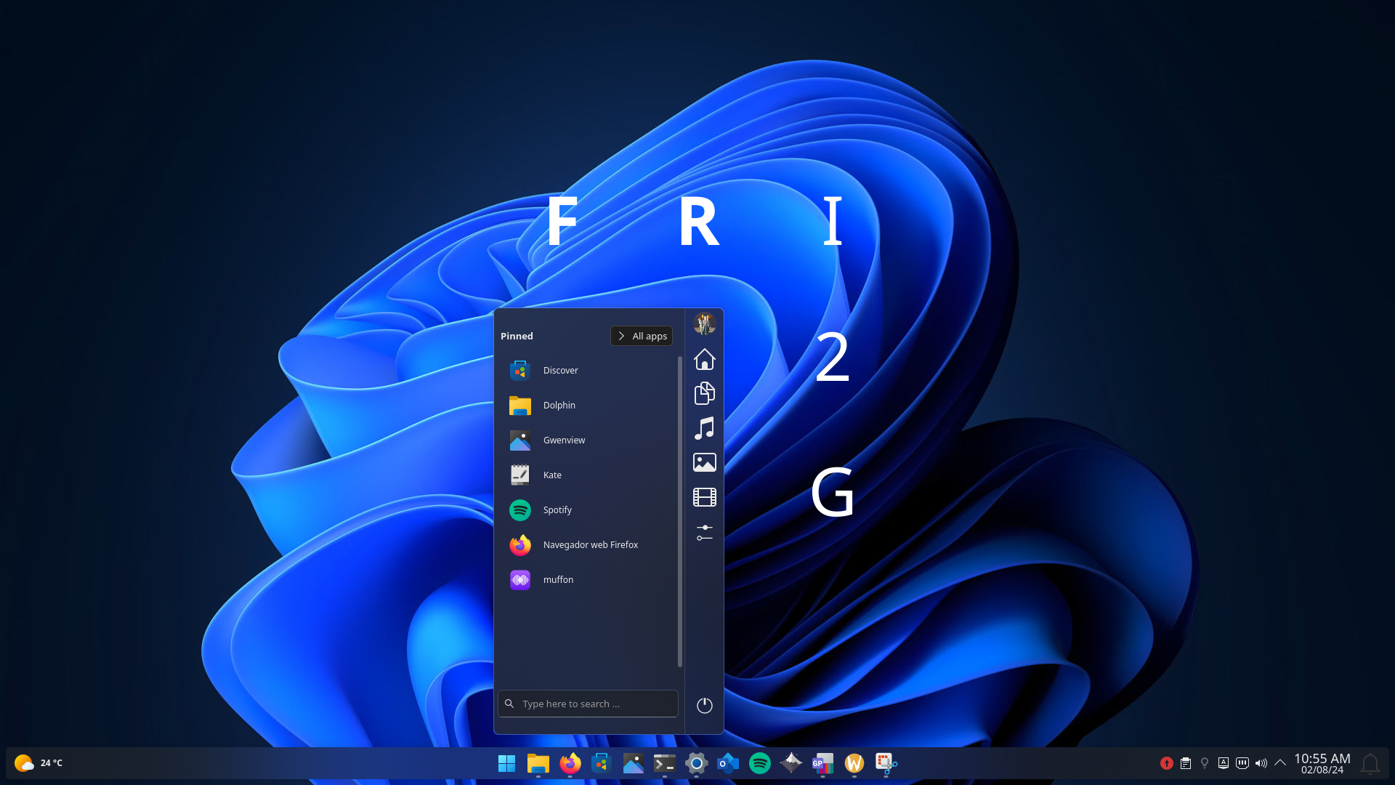Open the screenshot snipping tool on taskbar

[x=886, y=763]
